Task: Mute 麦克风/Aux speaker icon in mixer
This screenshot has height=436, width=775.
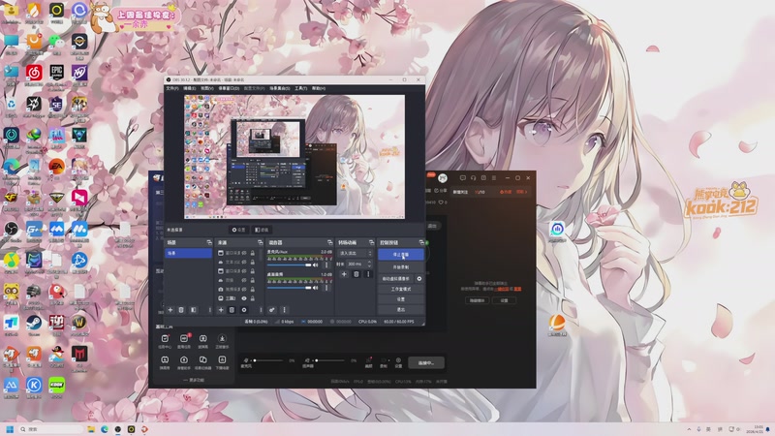Action: tap(316, 265)
